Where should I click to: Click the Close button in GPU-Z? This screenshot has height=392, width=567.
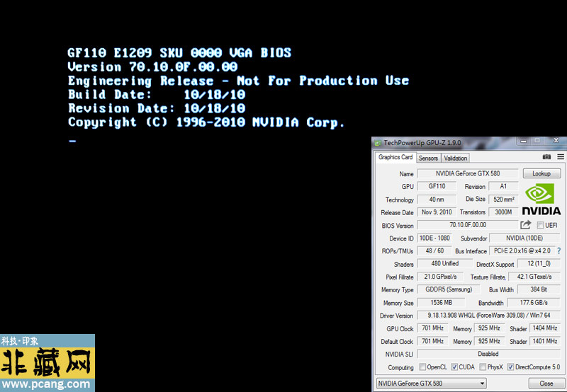(x=546, y=384)
